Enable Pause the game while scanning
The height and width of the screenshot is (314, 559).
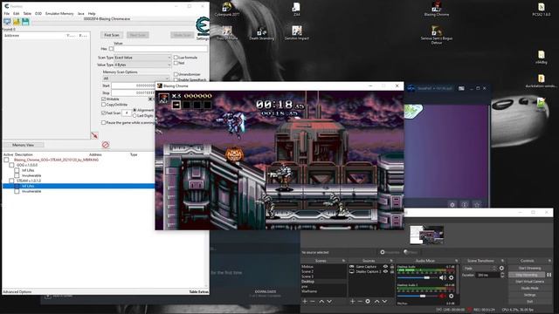coord(103,122)
